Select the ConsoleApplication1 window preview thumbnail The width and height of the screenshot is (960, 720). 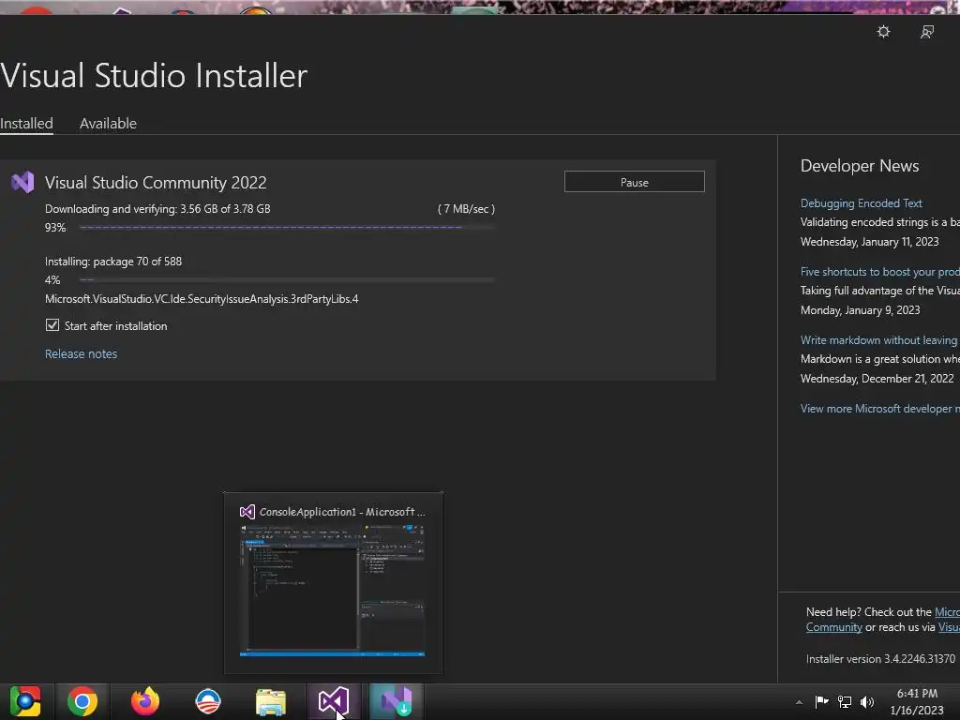click(333, 591)
